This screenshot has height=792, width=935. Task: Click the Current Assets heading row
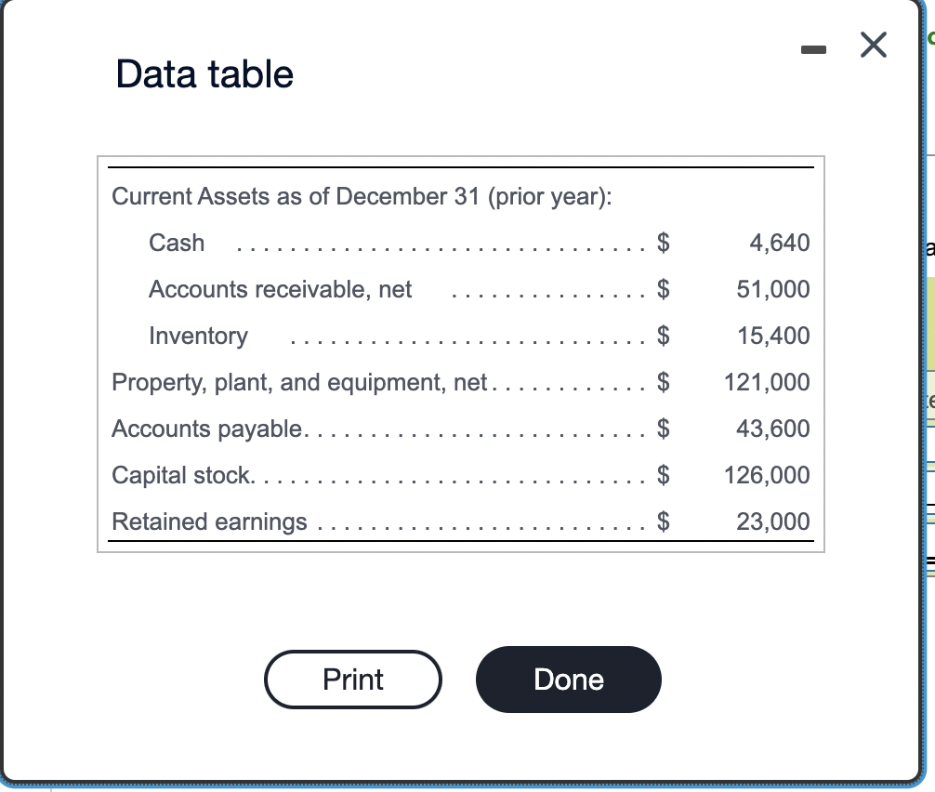click(x=362, y=196)
